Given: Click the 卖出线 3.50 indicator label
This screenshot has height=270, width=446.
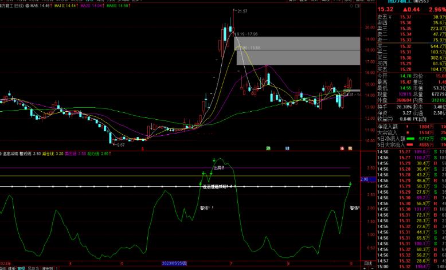Looking at the screenshot, I should [75, 154].
